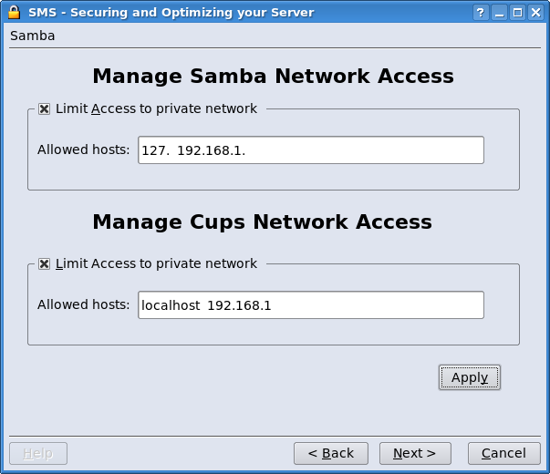Click the grayed-out Help button
550x474 pixels.
pyautogui.click(x=38, y=453)
